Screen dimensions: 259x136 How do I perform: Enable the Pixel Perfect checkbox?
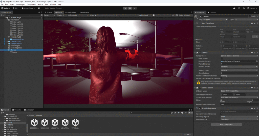point(222,59)
